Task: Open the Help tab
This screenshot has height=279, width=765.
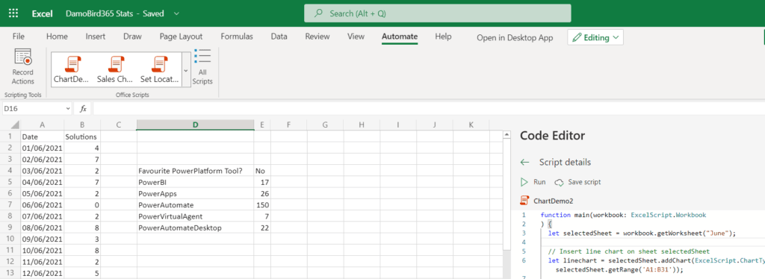Action: 443,37
